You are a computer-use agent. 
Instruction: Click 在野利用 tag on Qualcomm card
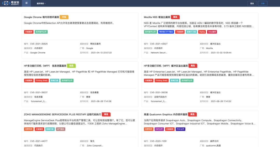click(x=149, y=129)
